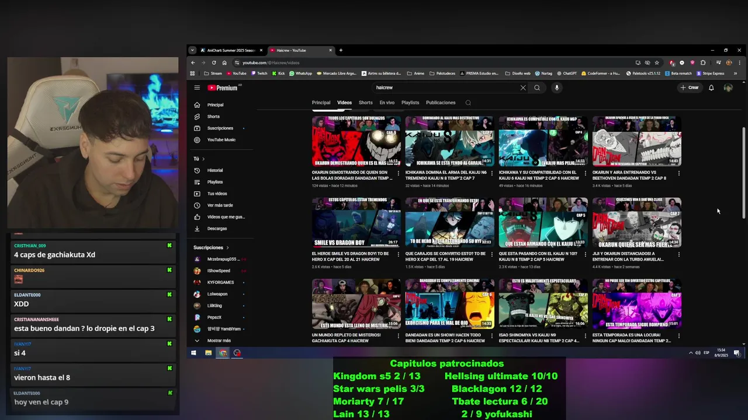Click the browser back arrow
Image resolution: width=748 pixels, height=420 pixels.
(193, 62)
